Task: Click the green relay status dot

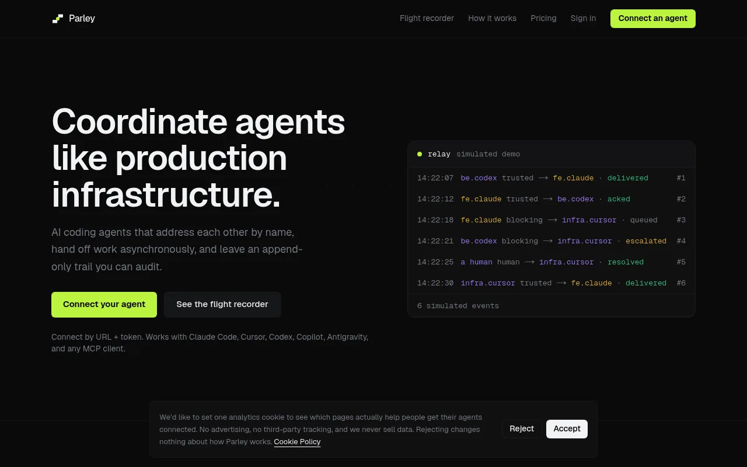Action: click(420, 154)
